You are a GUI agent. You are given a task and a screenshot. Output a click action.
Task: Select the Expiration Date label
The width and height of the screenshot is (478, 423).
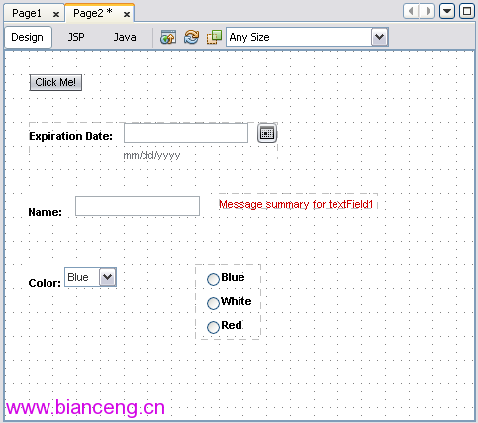71,136
